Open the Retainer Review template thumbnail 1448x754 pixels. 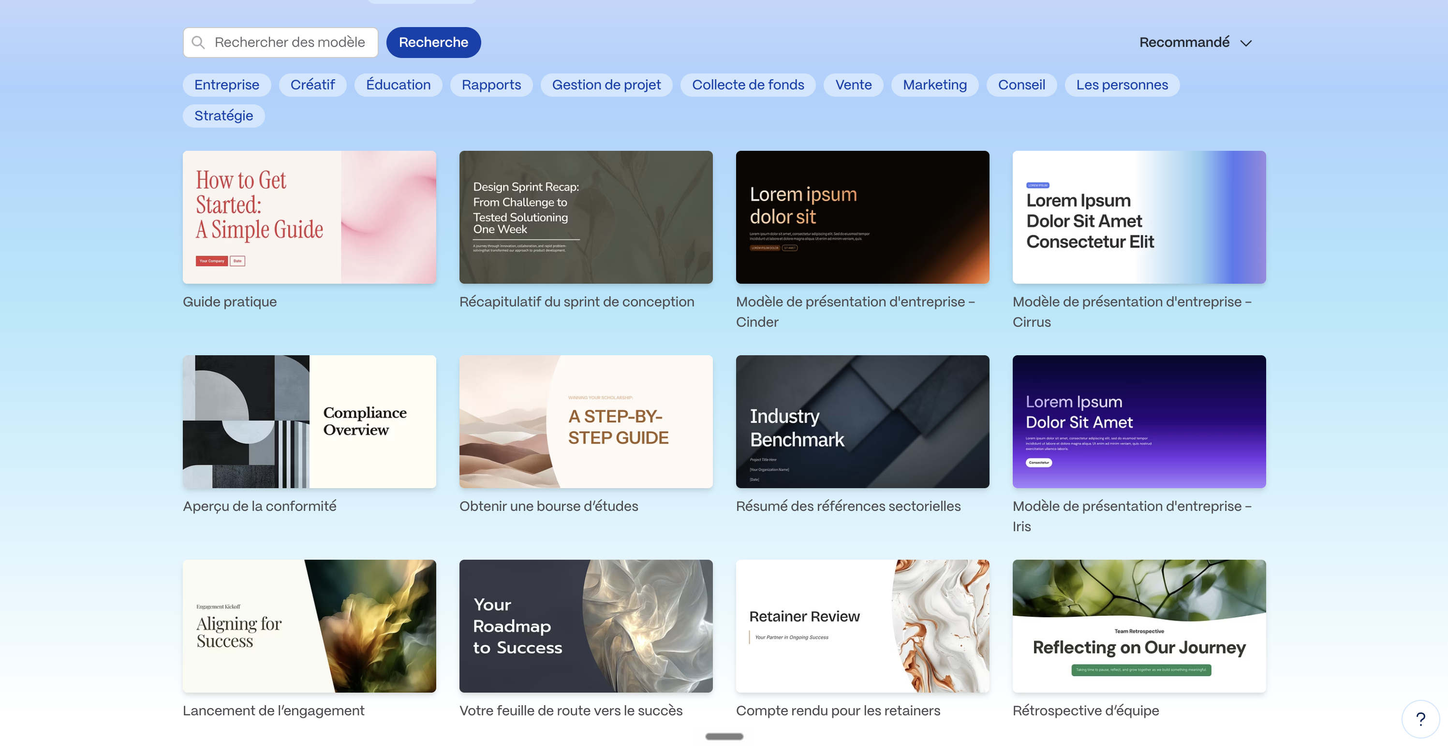coord(862,626)
